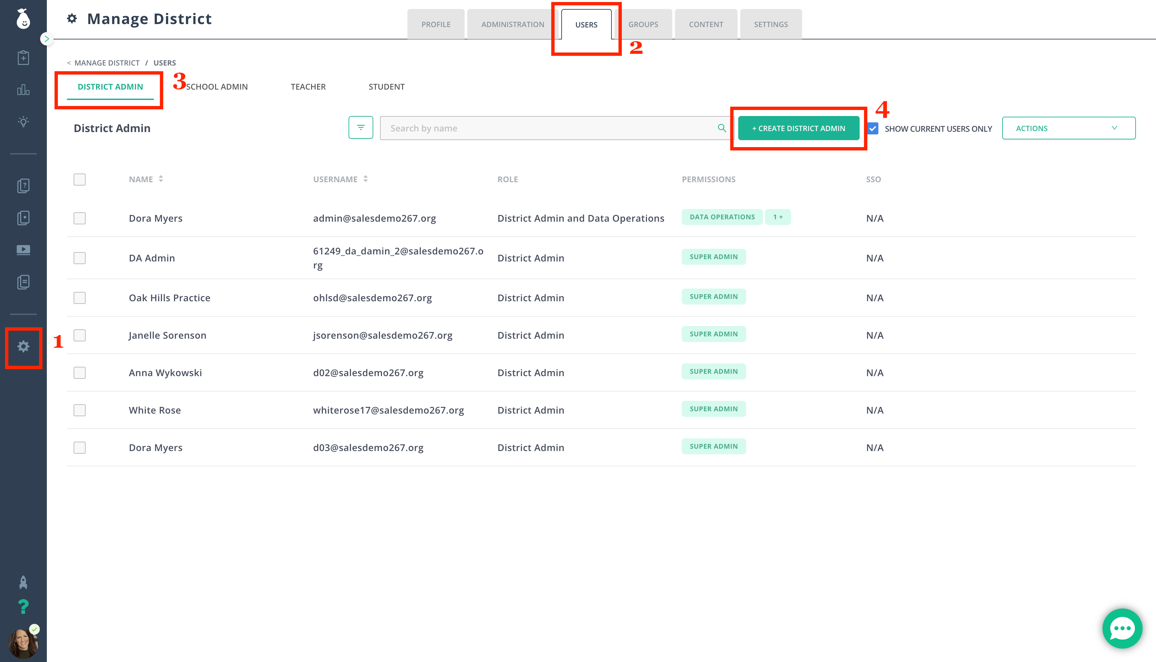Switch to the Groups tab
Screen dimensions: 1156x662
pos(643,24)
